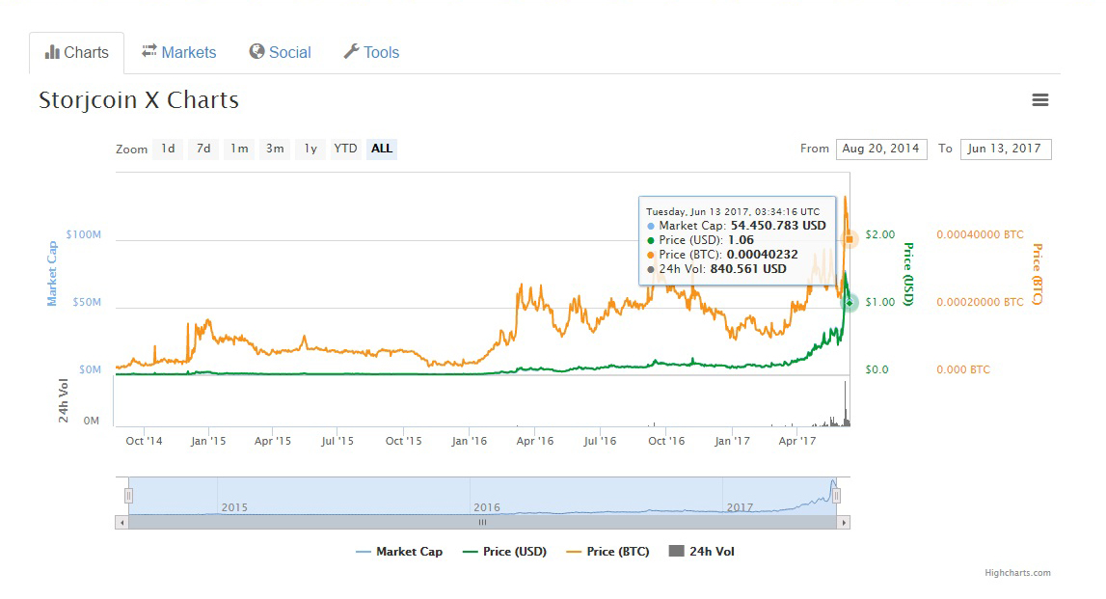
Task: Click the Apr '17 x-axis label
Action: click(x=797, y=441)
